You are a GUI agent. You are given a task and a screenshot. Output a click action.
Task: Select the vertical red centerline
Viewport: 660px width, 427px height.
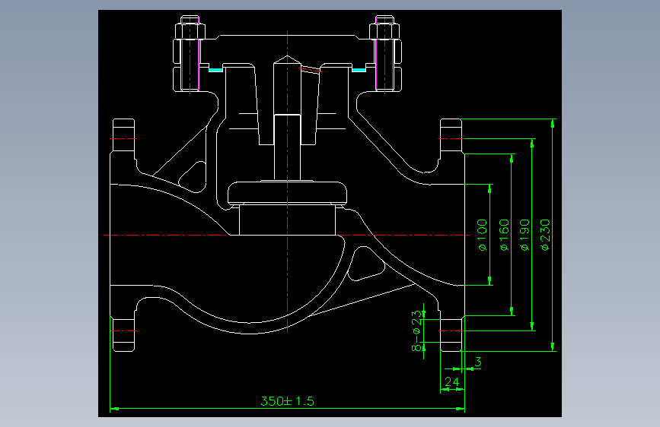point(288,182)
